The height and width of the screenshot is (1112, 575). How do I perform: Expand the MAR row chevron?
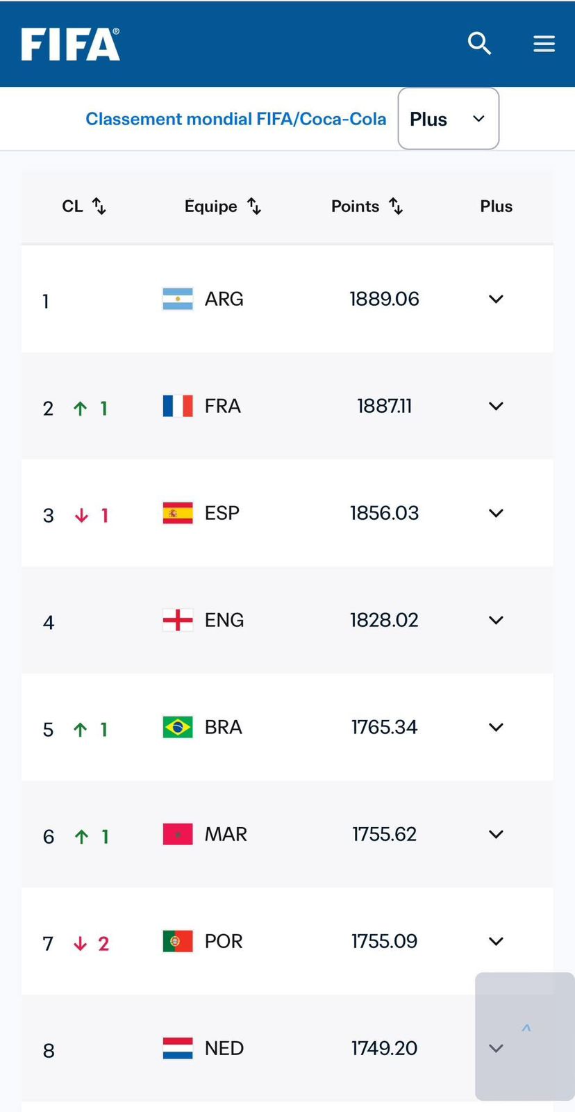[x=496, y=834]
